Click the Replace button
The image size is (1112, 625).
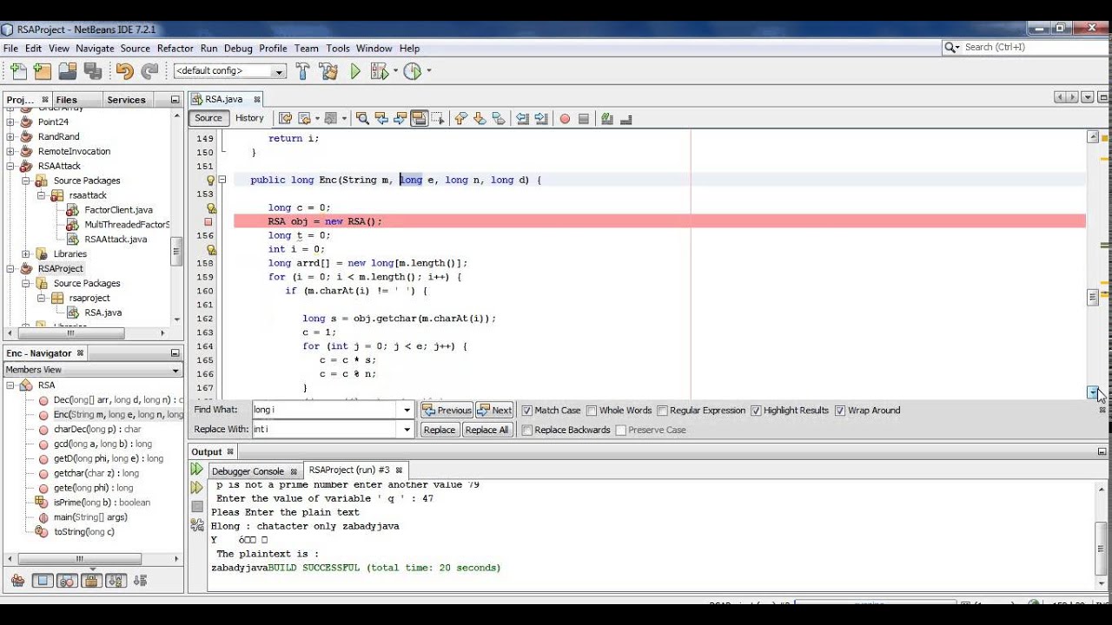point(439,430)
